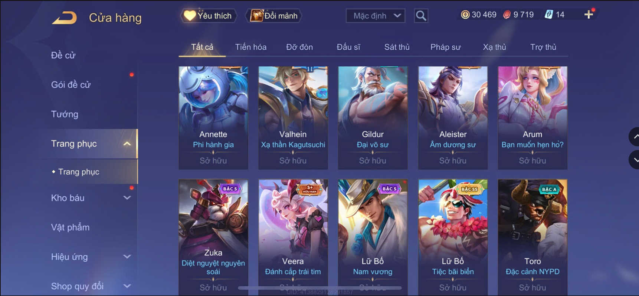Tap the red ruby currency icon
This screenshot has width=639, height=296.
tap(507, 14)
